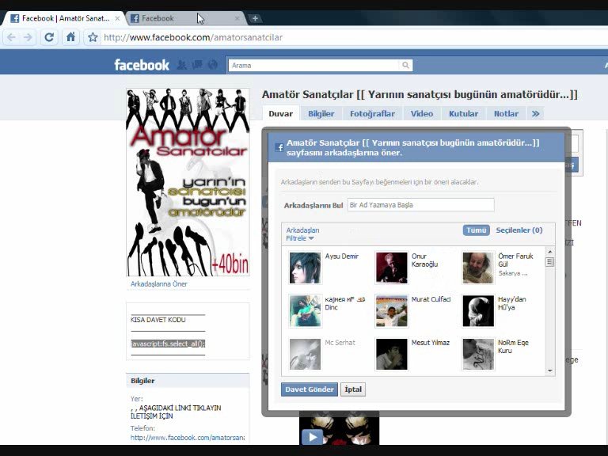Image resolution: width=608 pixels, height=456 pixels.
Task: Close the Amatör Sanat... browser tab
Action: 117,18
